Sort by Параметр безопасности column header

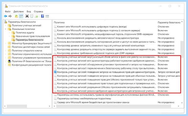pos(169,22)
